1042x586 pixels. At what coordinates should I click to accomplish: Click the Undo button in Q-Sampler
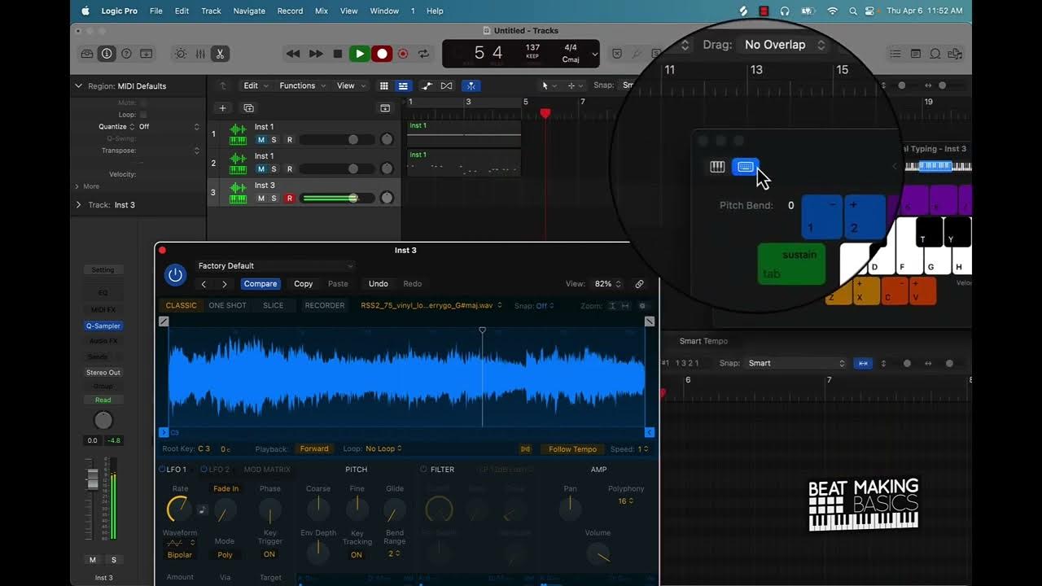click(379, 284)
